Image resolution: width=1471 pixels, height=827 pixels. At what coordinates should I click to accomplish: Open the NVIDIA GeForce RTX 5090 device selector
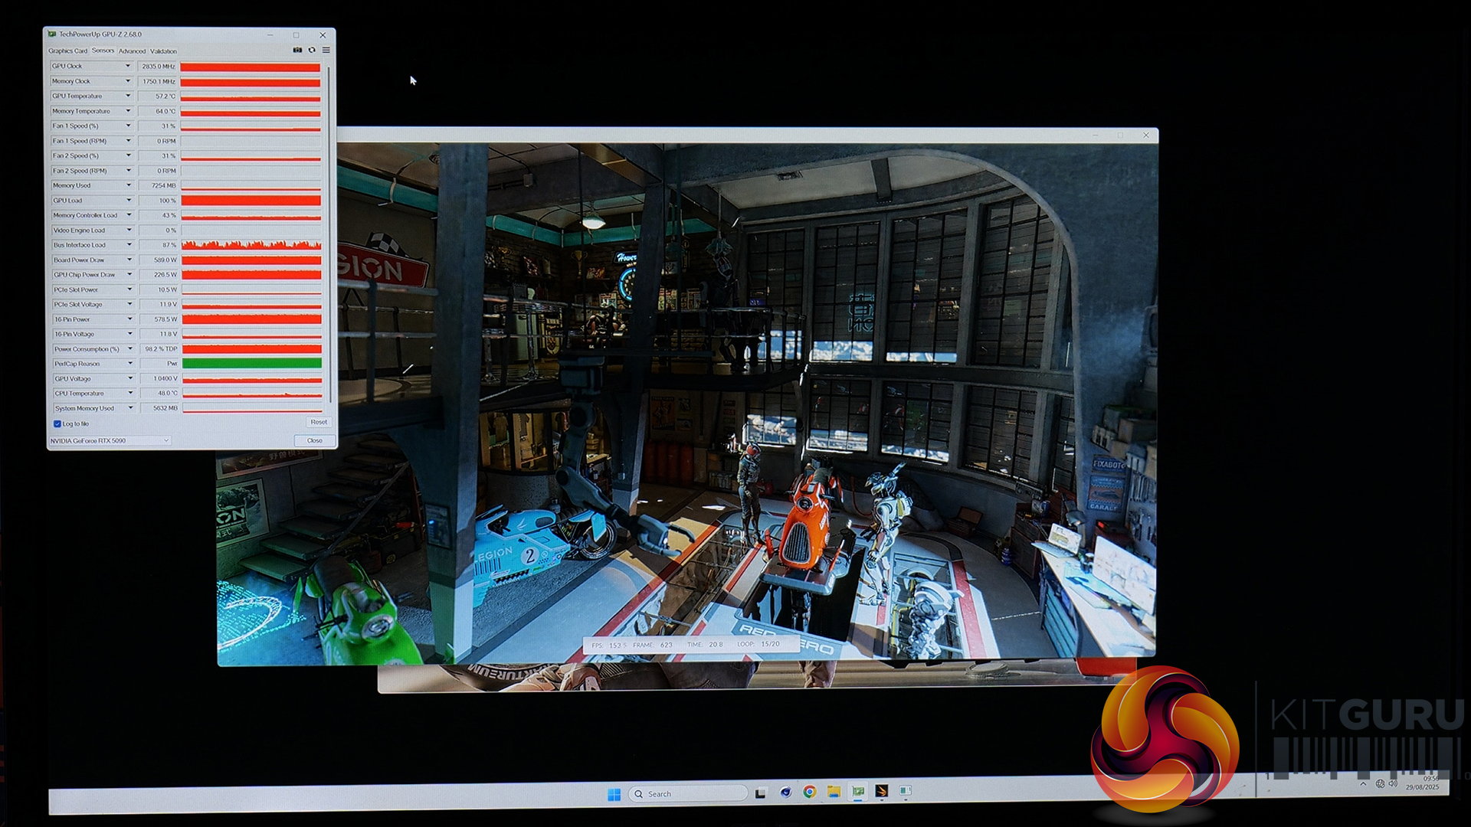coord(110,440)
